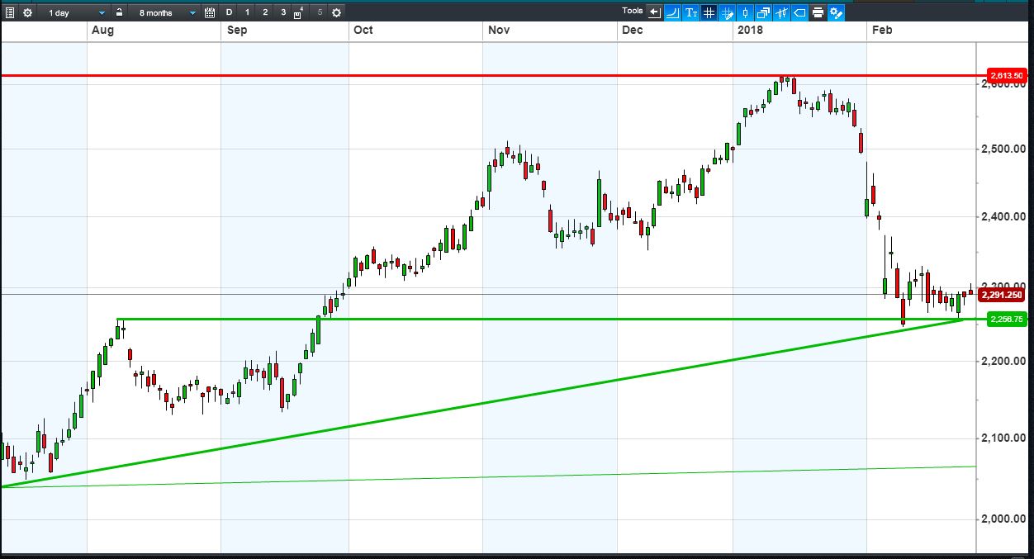This screenshot has height=559, width=1034.
Task: Click the Oct label on time axis
Action: pos(363,30)
